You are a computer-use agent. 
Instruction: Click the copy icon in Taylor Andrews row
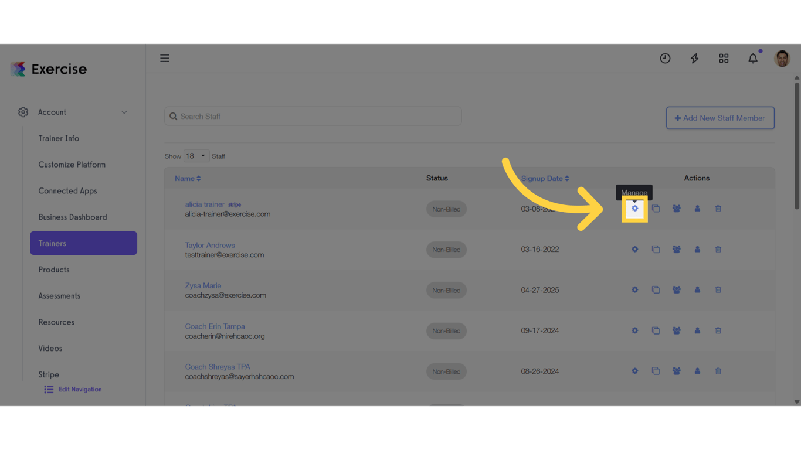coord(656,249)
